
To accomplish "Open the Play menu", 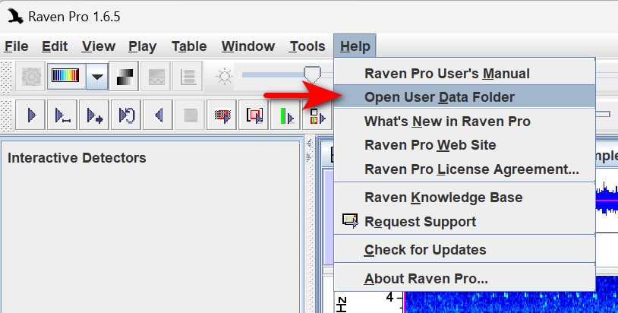I will pos(142,46).
